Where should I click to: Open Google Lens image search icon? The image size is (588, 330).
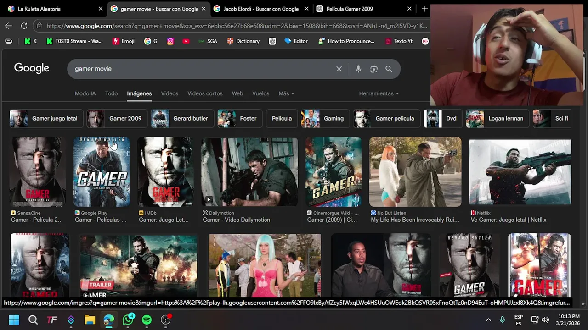374,69
